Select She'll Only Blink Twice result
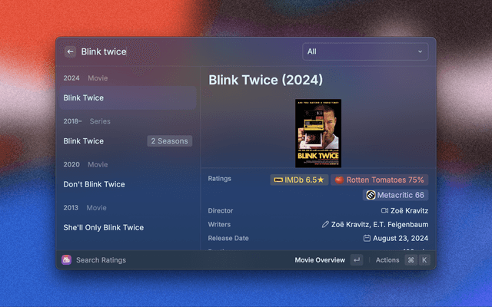492x307 pixels. click(128, 227)
